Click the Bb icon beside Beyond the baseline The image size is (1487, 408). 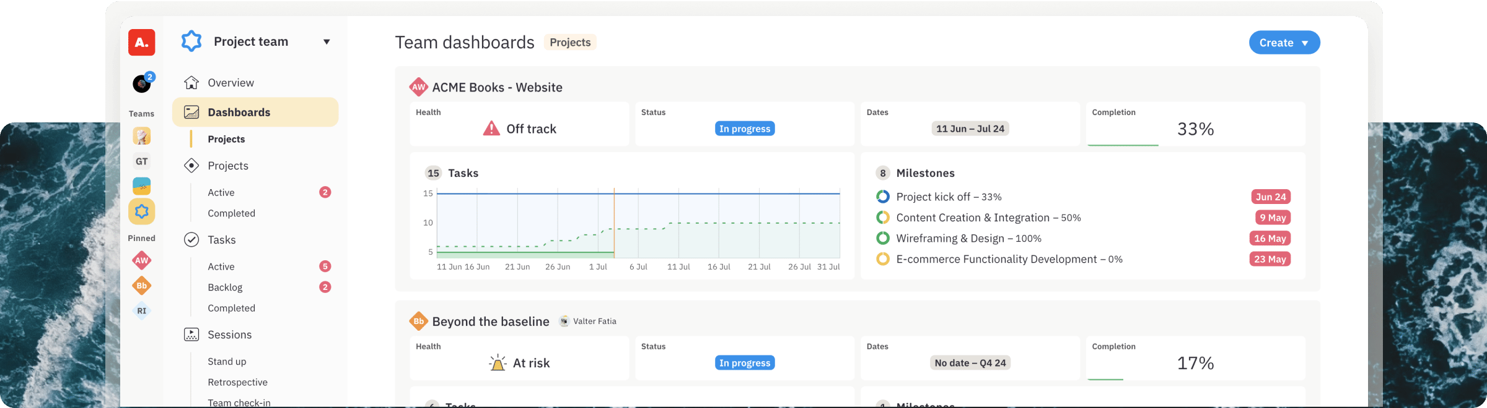419,321
